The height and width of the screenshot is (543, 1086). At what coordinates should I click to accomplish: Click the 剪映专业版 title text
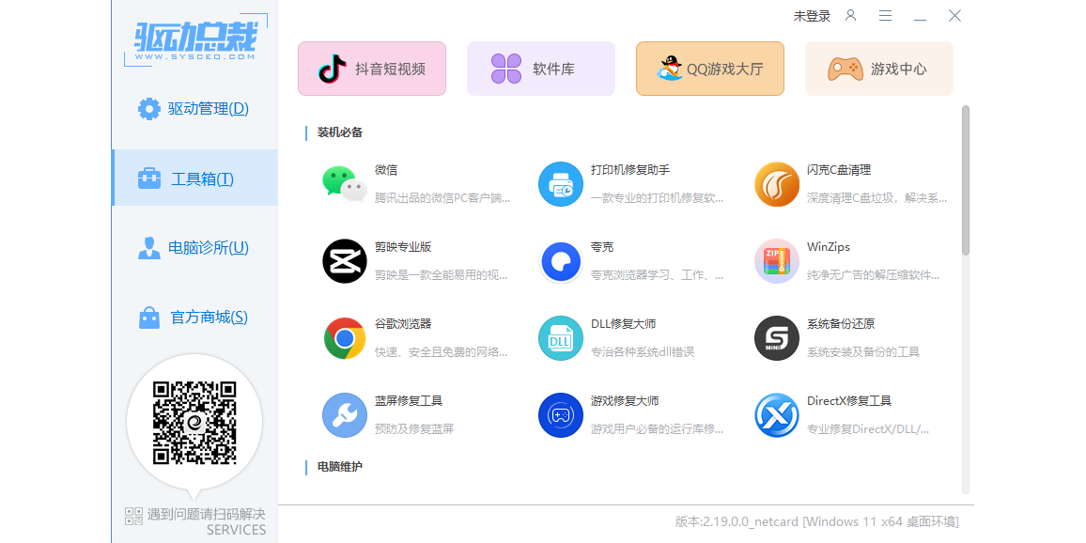403,246
